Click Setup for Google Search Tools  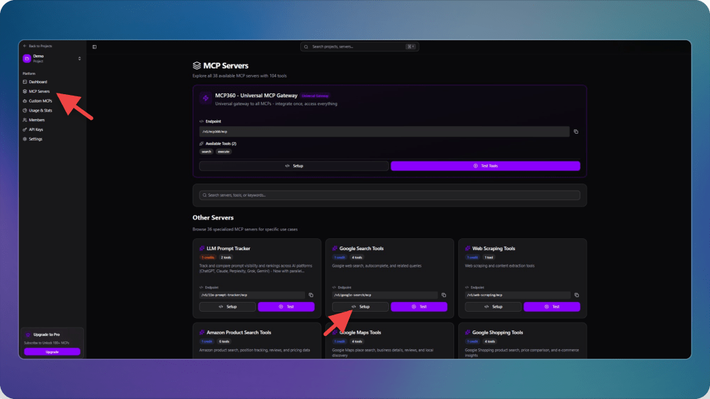point(360,307)
